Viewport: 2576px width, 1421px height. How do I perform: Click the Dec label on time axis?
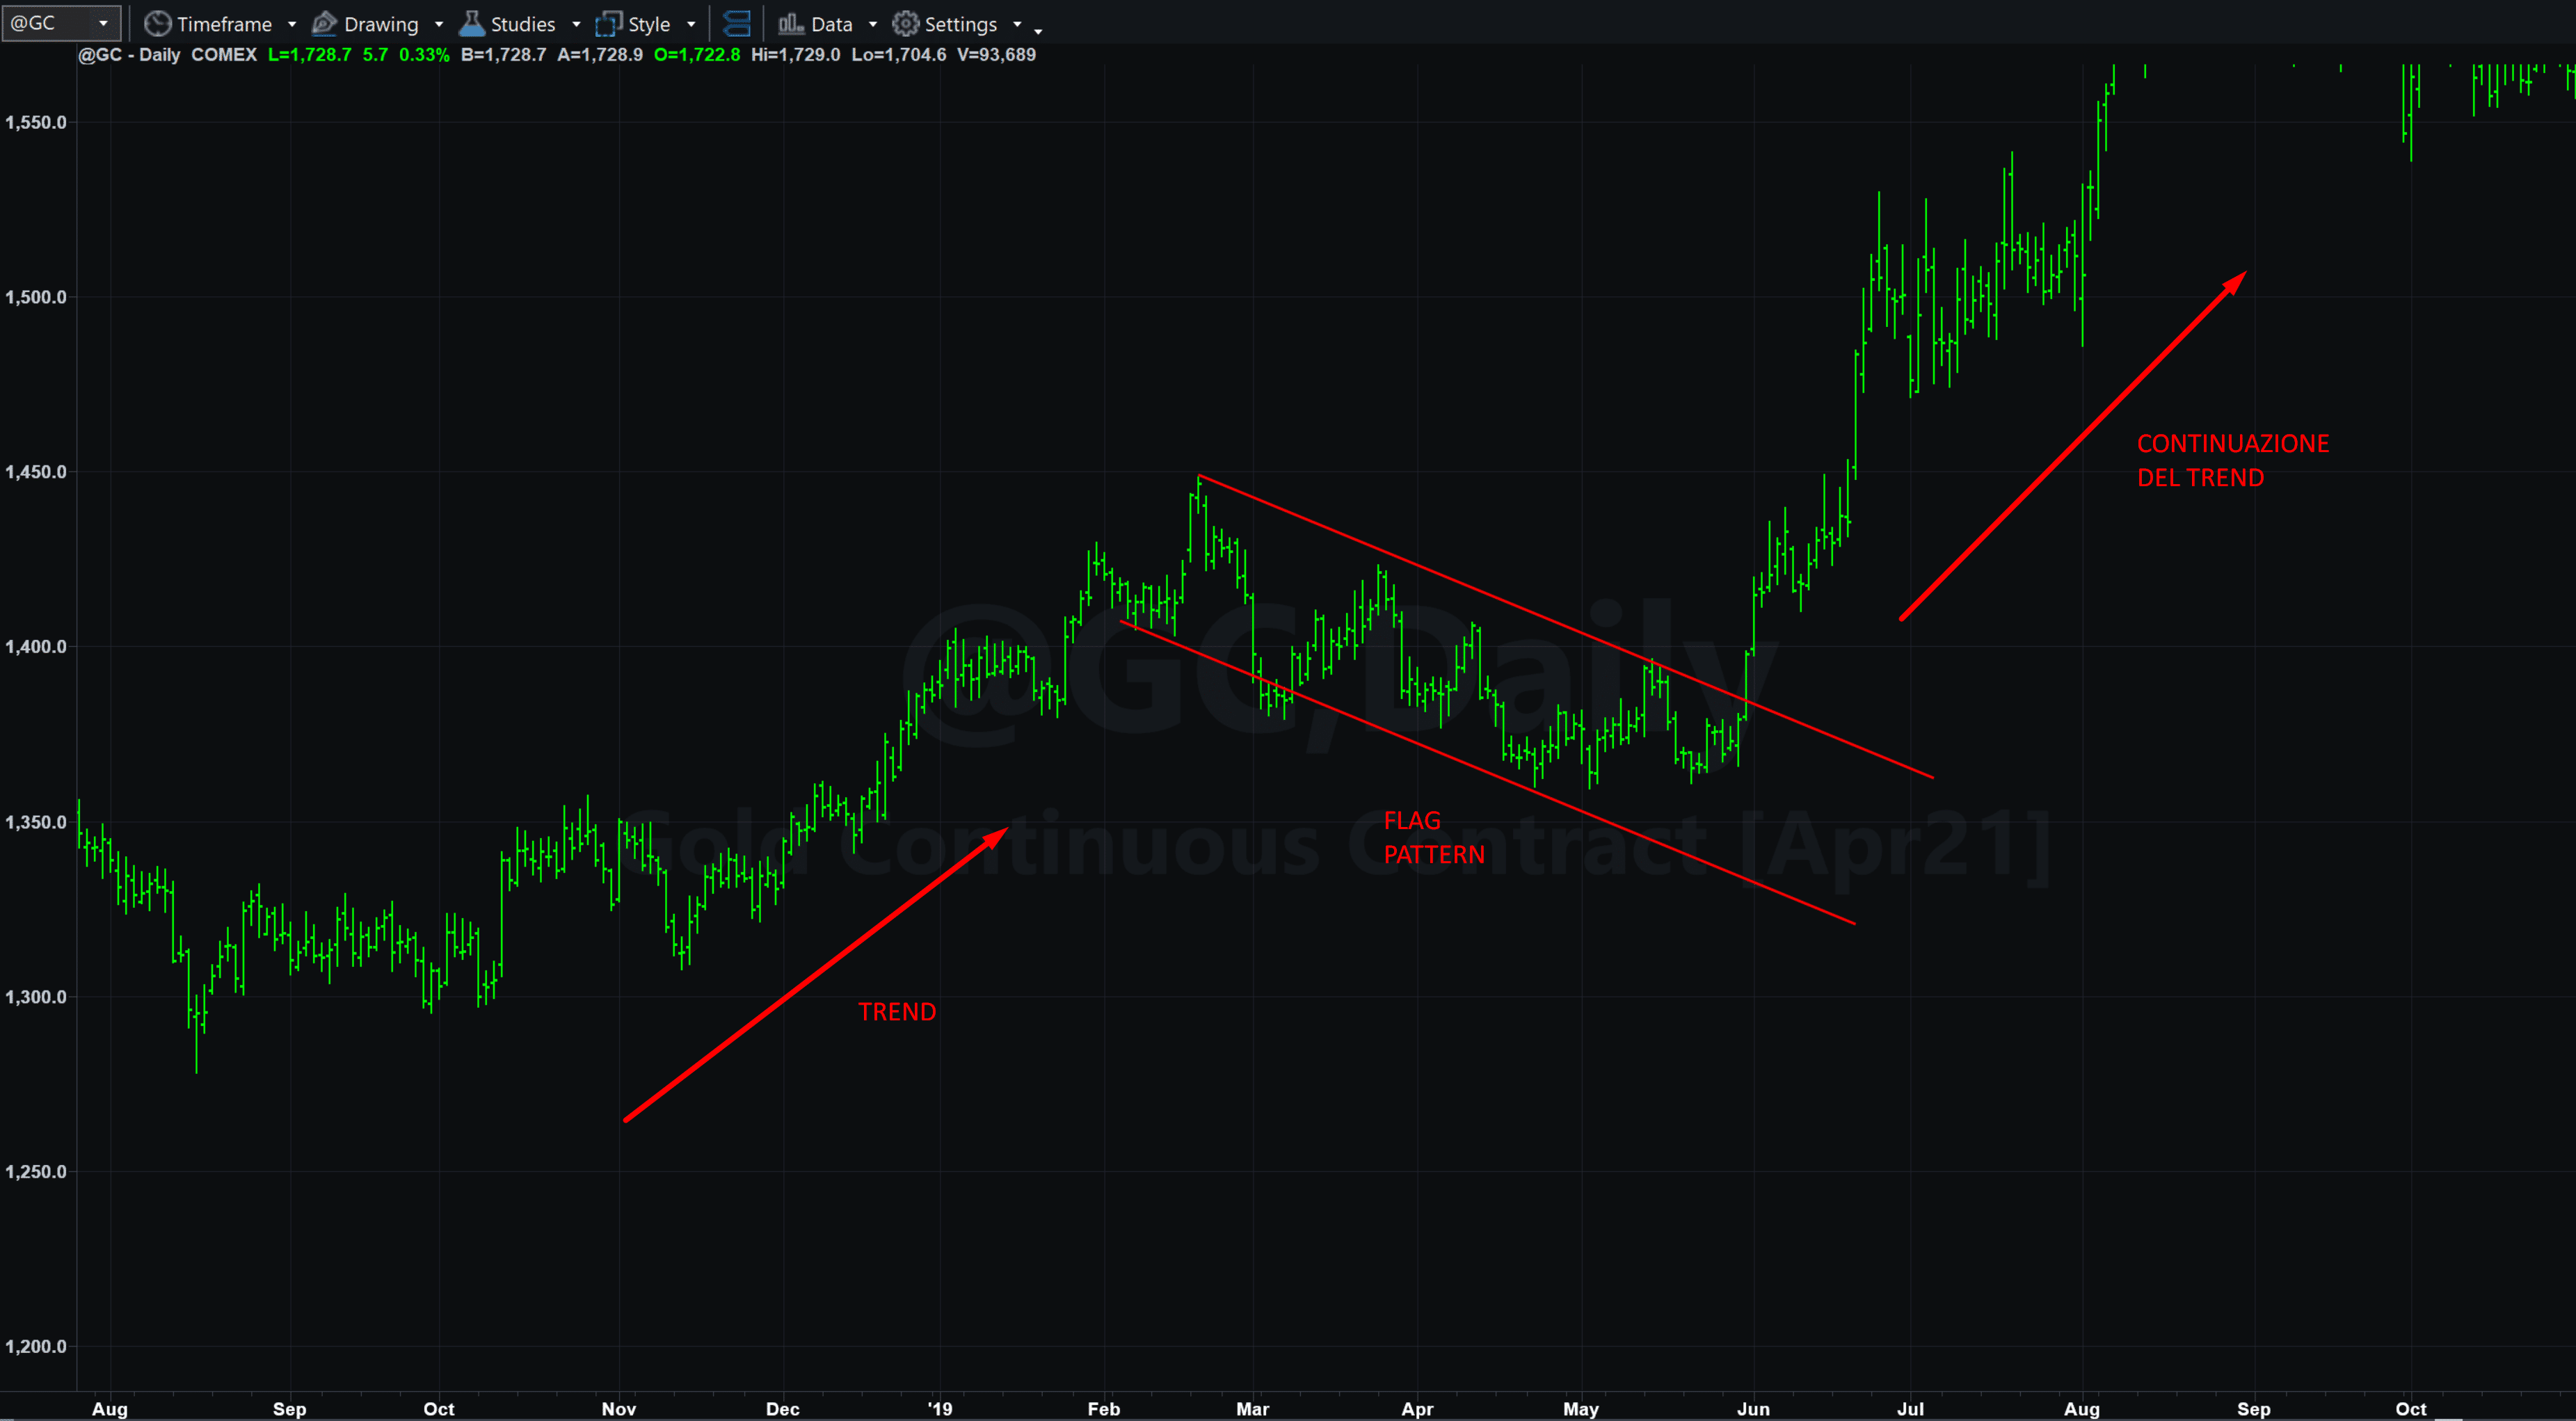pyautogui.click(x=783, y=1408)
